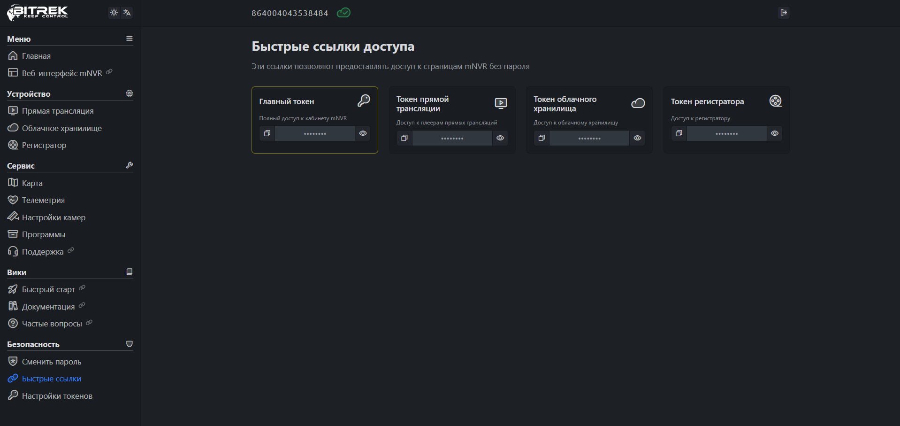Screen dimensions: 900x426
Task: Click the Главный токен password field
Action: 315,133
